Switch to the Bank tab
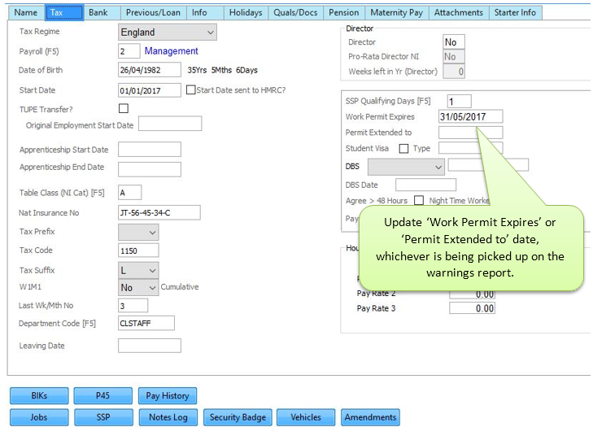This screenshot has height=427, width=593. pos(98,12)
